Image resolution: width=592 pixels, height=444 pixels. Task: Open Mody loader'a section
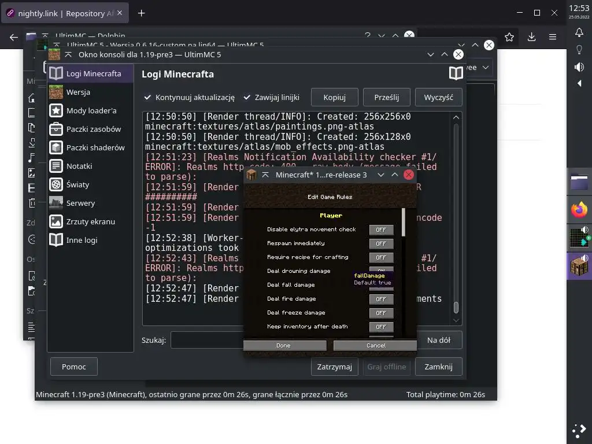(91, 110)
